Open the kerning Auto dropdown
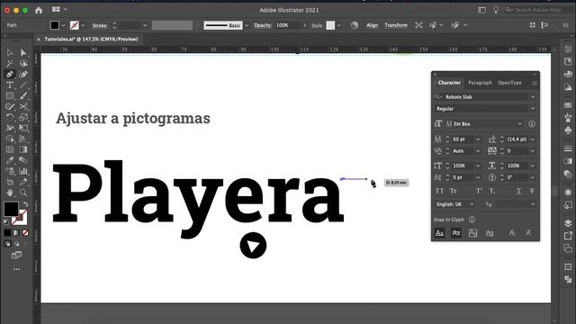 coord(478,151)
